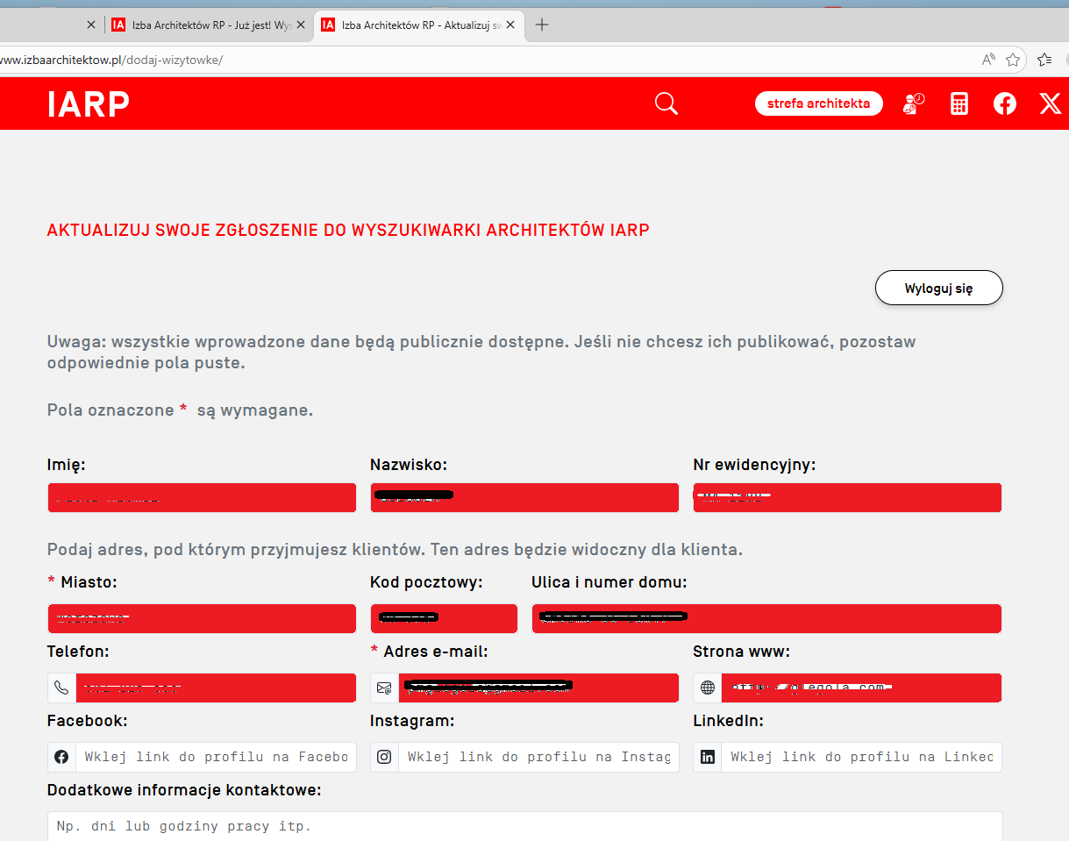
Task: Open the search magnifier in header
Action: tap(666, 104)
